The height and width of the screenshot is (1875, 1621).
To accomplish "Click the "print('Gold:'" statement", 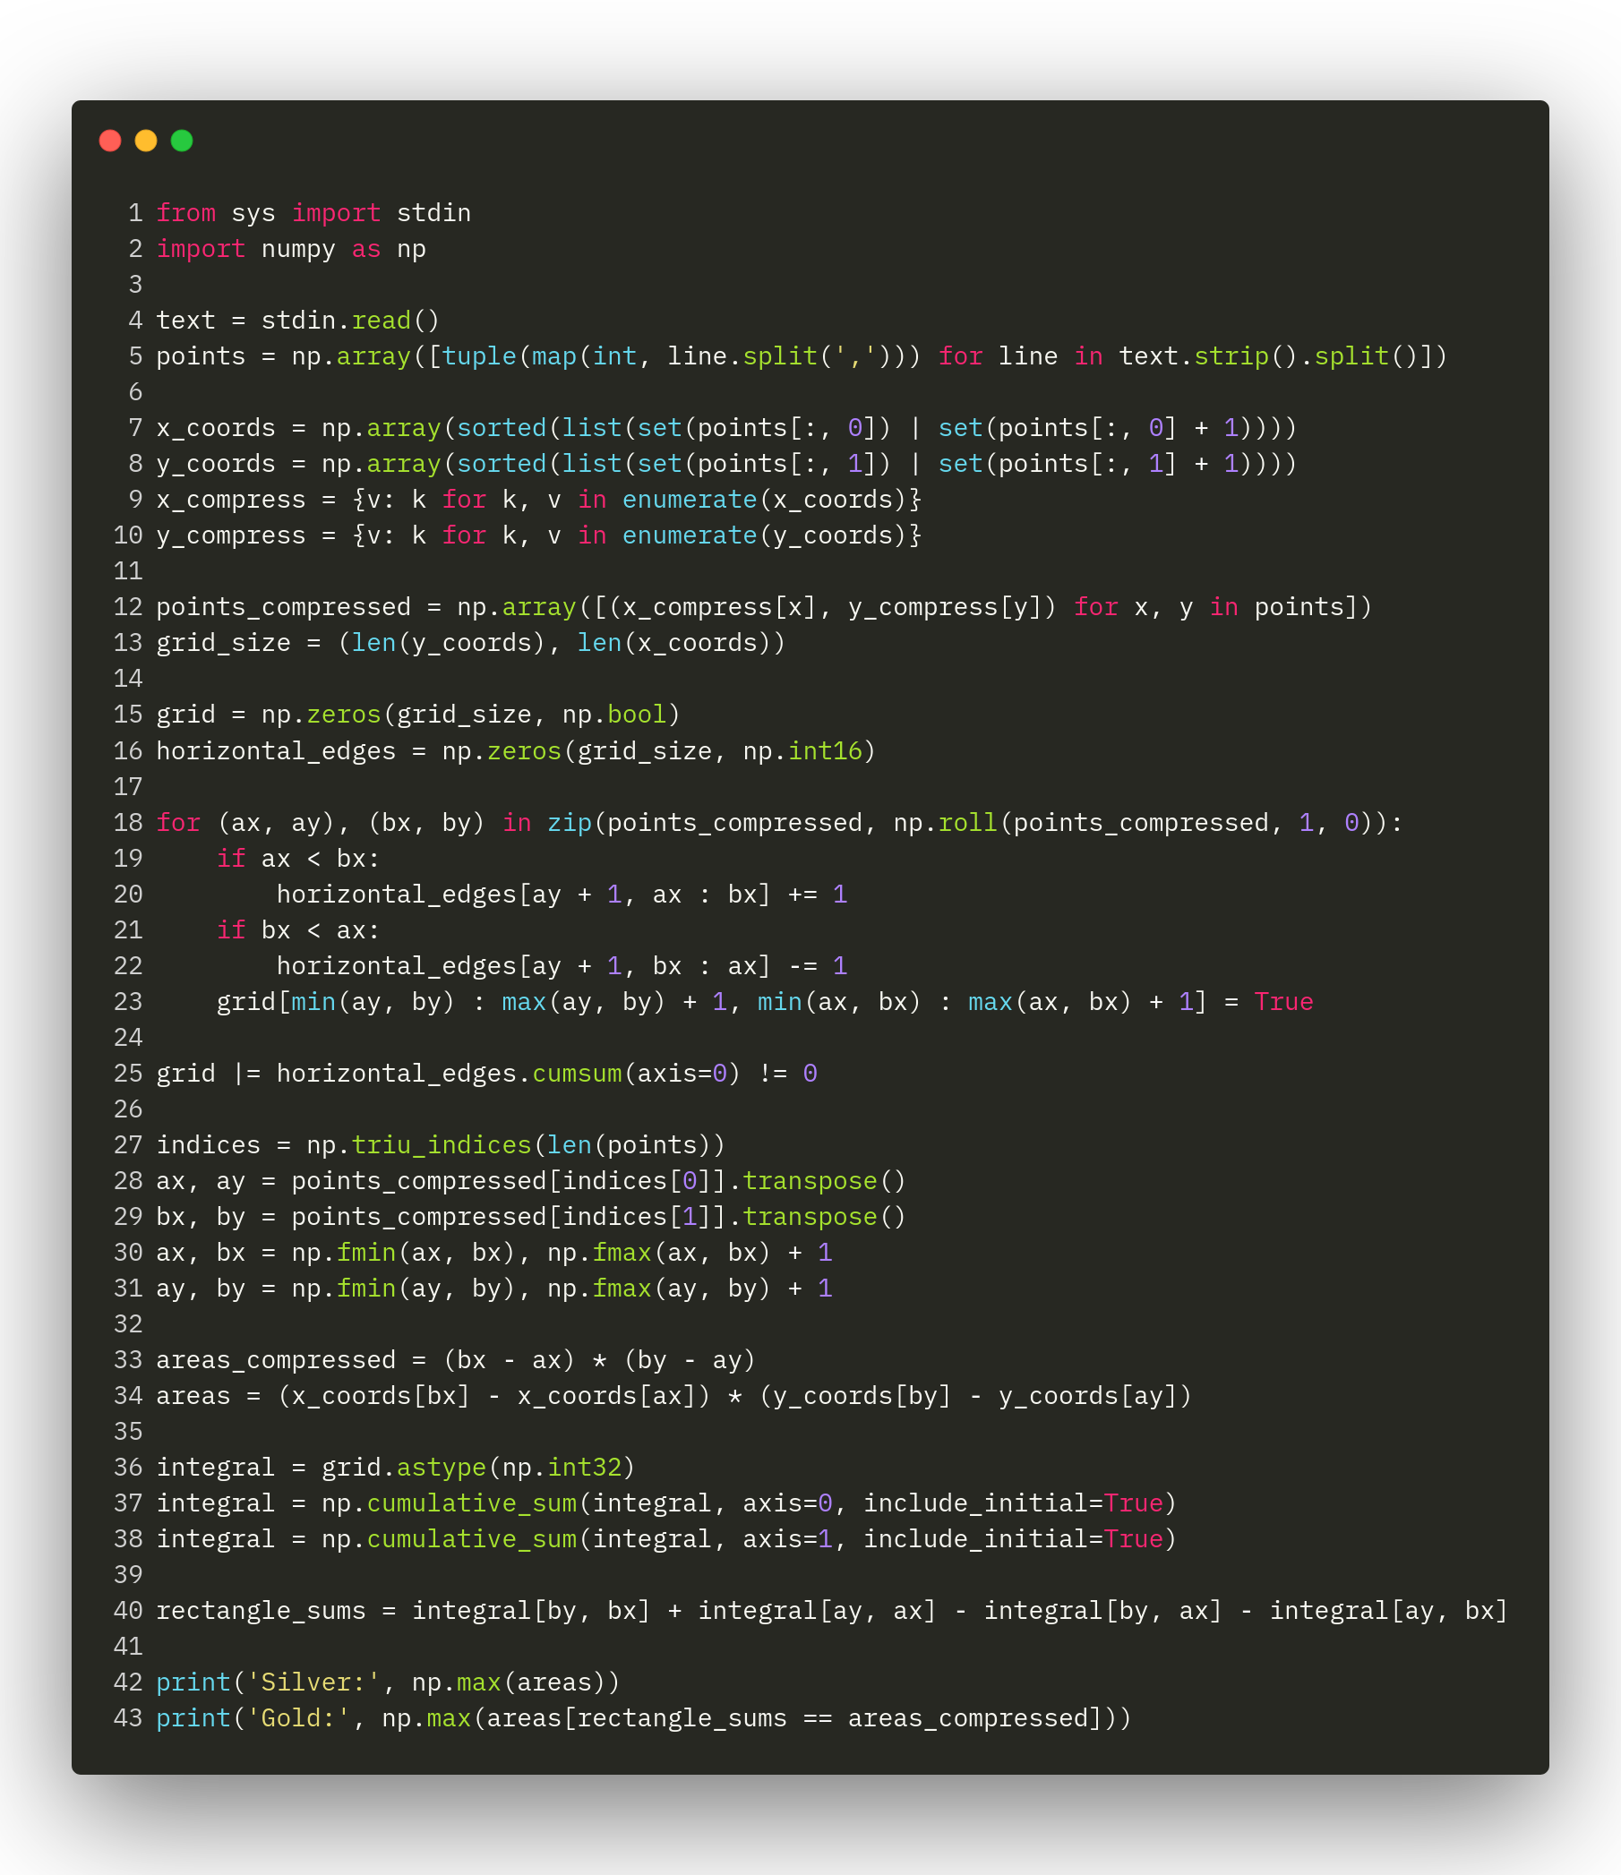I will (644, 1718).
